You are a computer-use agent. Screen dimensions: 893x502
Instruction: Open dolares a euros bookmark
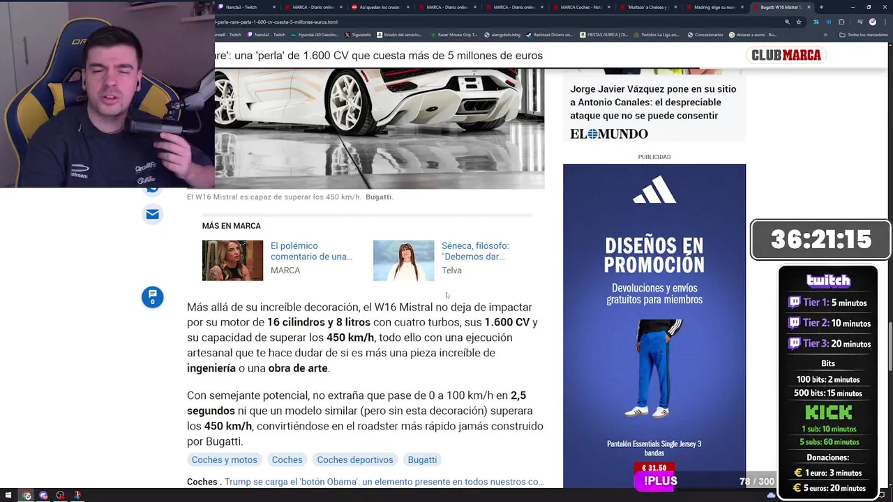tap(753, 35)
